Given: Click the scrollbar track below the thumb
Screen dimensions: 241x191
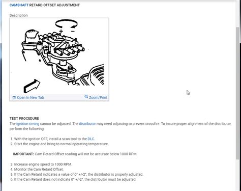Looking at the screenshot, I should click(237, 175).
